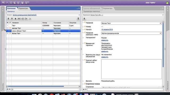
Task: Toggle favorite star for Копия Тест row
Action: (7, 34)
